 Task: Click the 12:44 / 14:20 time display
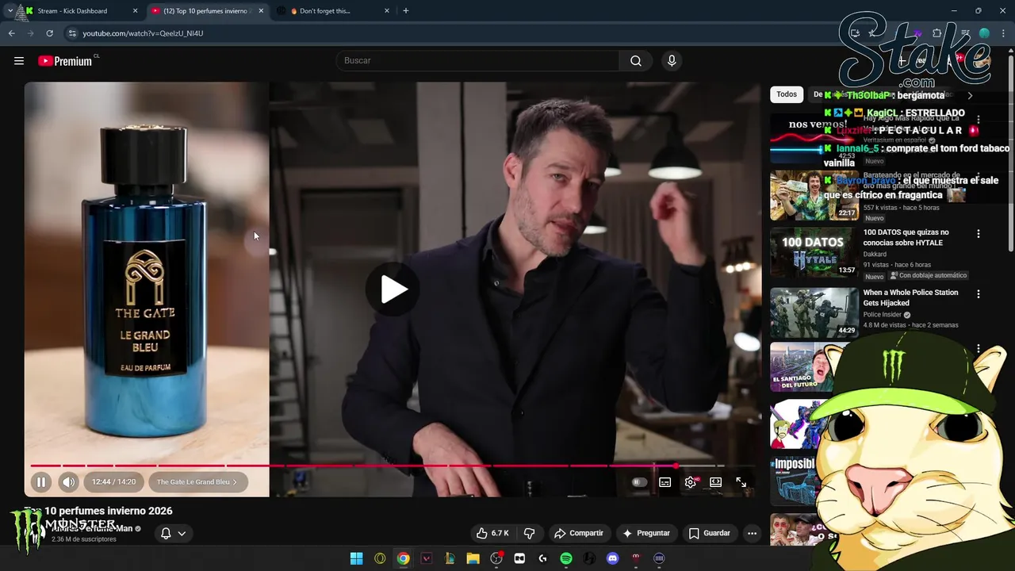pyautogui.click(x=113, y=481)
